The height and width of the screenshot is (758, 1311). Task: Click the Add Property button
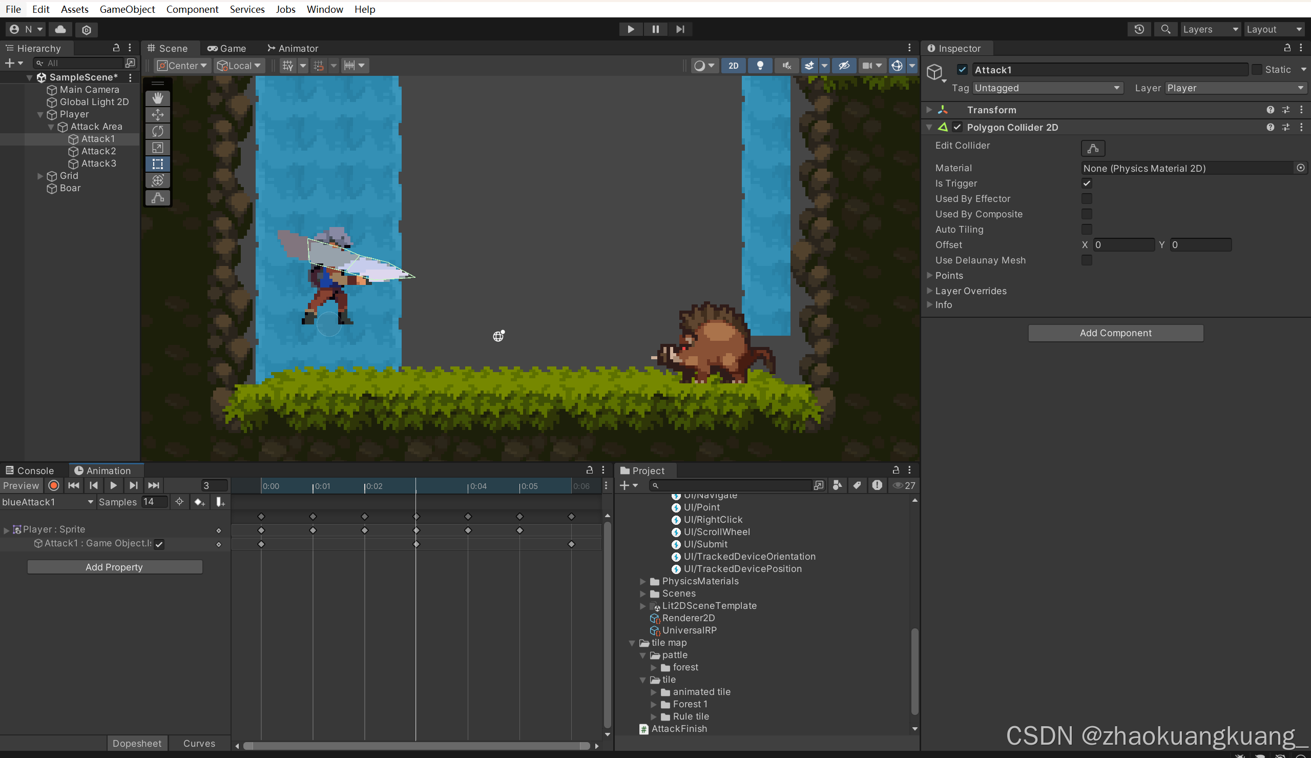(x=114, y=567)
